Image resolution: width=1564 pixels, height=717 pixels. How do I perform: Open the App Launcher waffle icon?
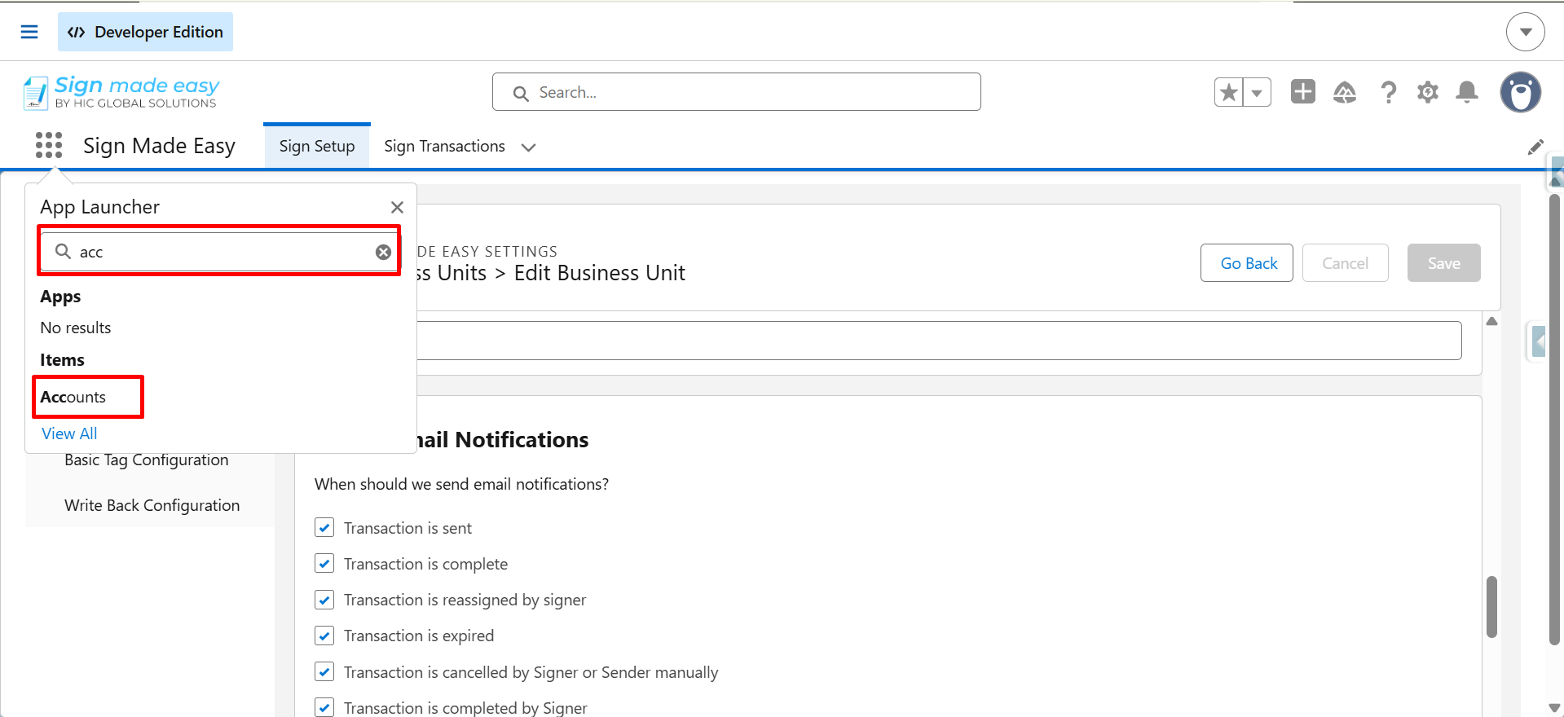pos(49,145)
